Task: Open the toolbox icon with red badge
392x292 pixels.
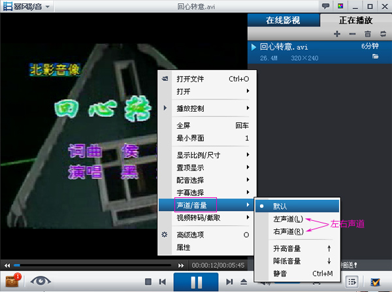Action: (x=12, y=281)
